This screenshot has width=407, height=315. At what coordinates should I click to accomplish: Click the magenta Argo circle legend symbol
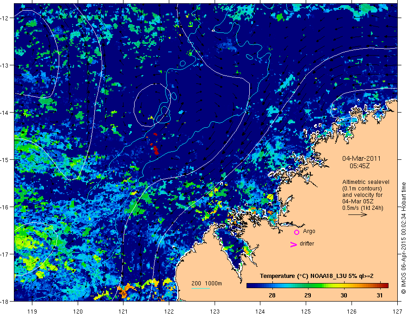[x=296, y=232]
